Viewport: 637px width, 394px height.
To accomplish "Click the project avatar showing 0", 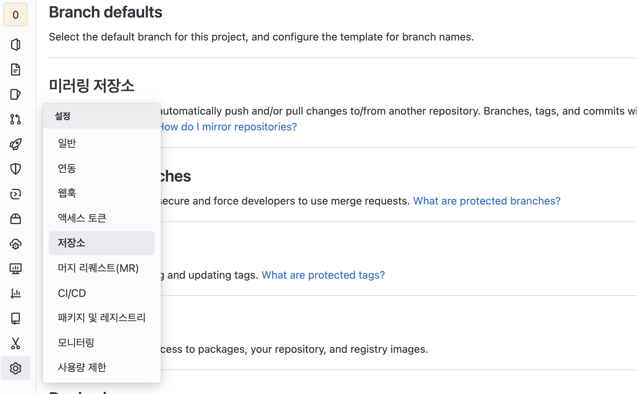I will (x=15, y=14).
